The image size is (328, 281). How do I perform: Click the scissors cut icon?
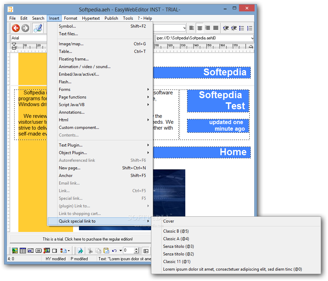click(90, 251)
